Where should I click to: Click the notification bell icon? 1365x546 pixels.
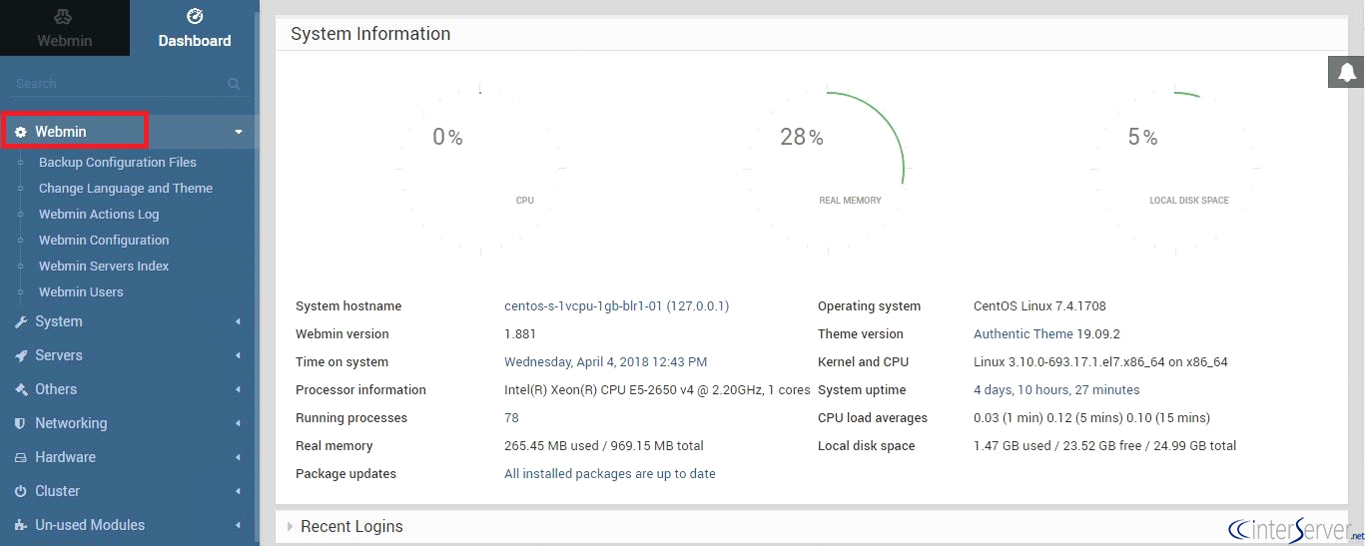tap(1346, 72)
